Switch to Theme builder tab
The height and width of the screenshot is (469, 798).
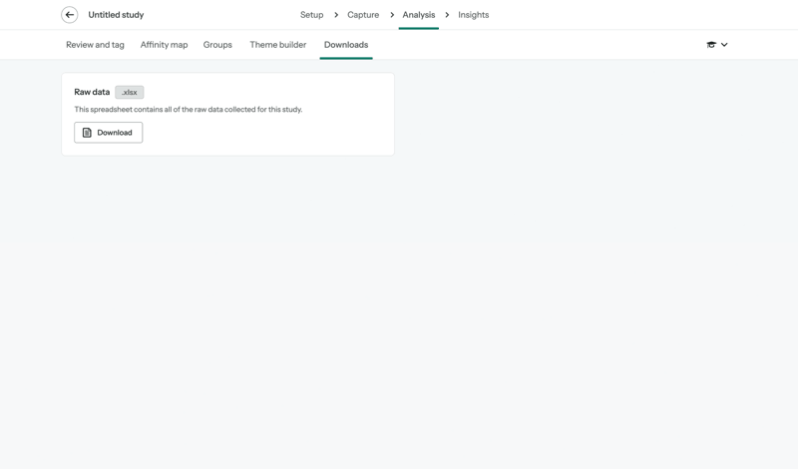click(277, 45)
